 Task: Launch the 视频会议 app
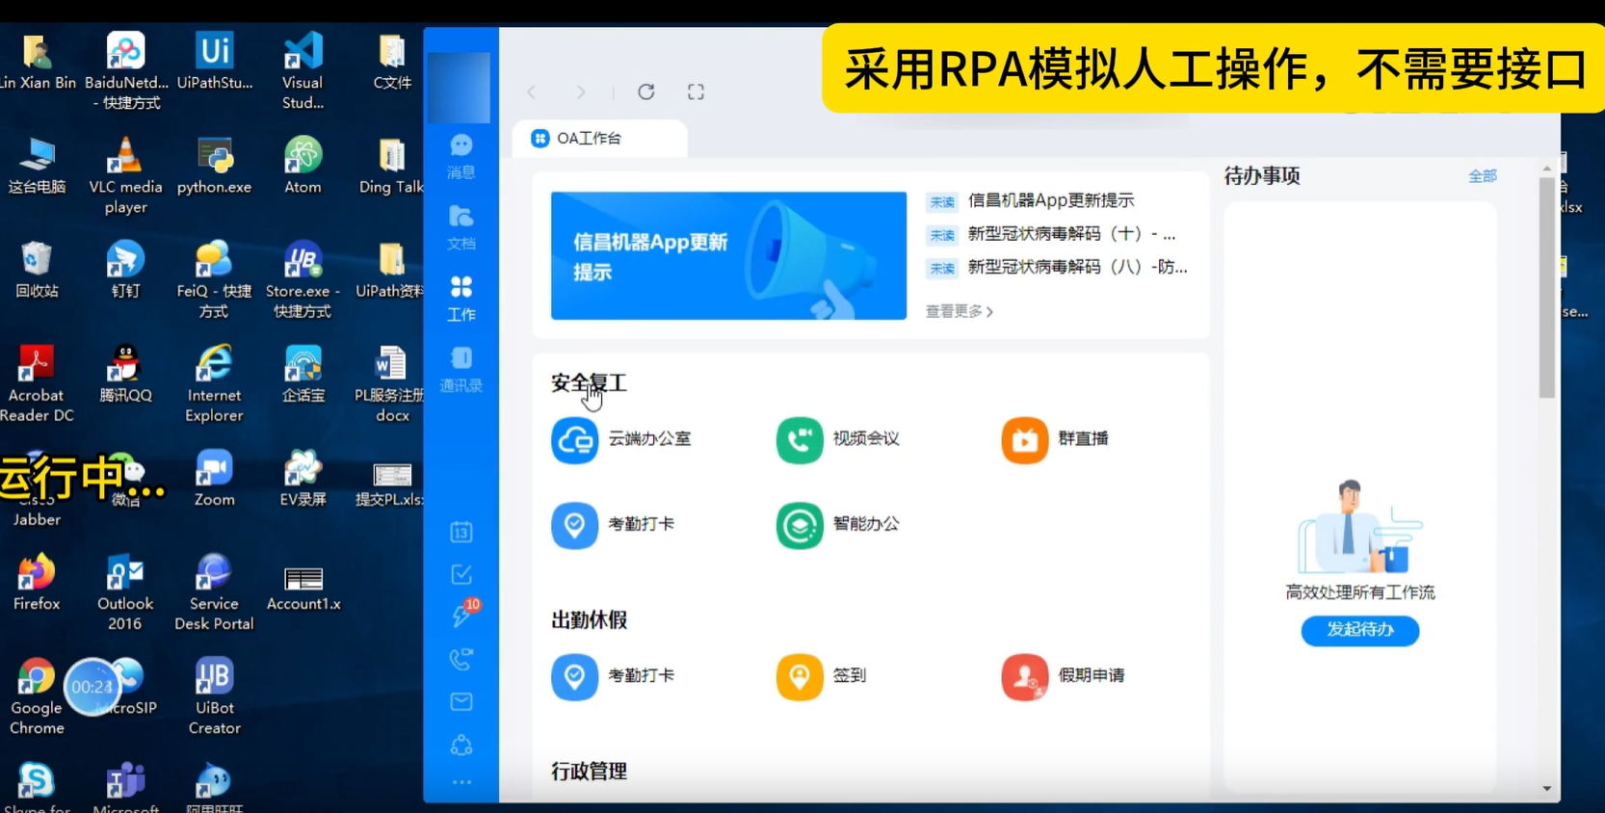tap(838, 440)
